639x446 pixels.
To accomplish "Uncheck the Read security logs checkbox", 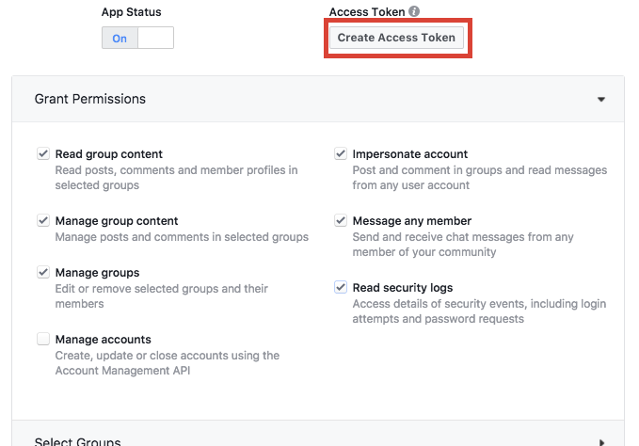I will pyautogui.click(x=341, y=287).
